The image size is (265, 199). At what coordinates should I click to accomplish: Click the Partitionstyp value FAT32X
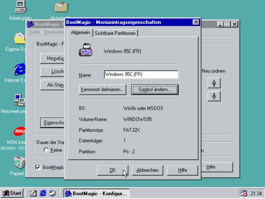pos(132,130)
